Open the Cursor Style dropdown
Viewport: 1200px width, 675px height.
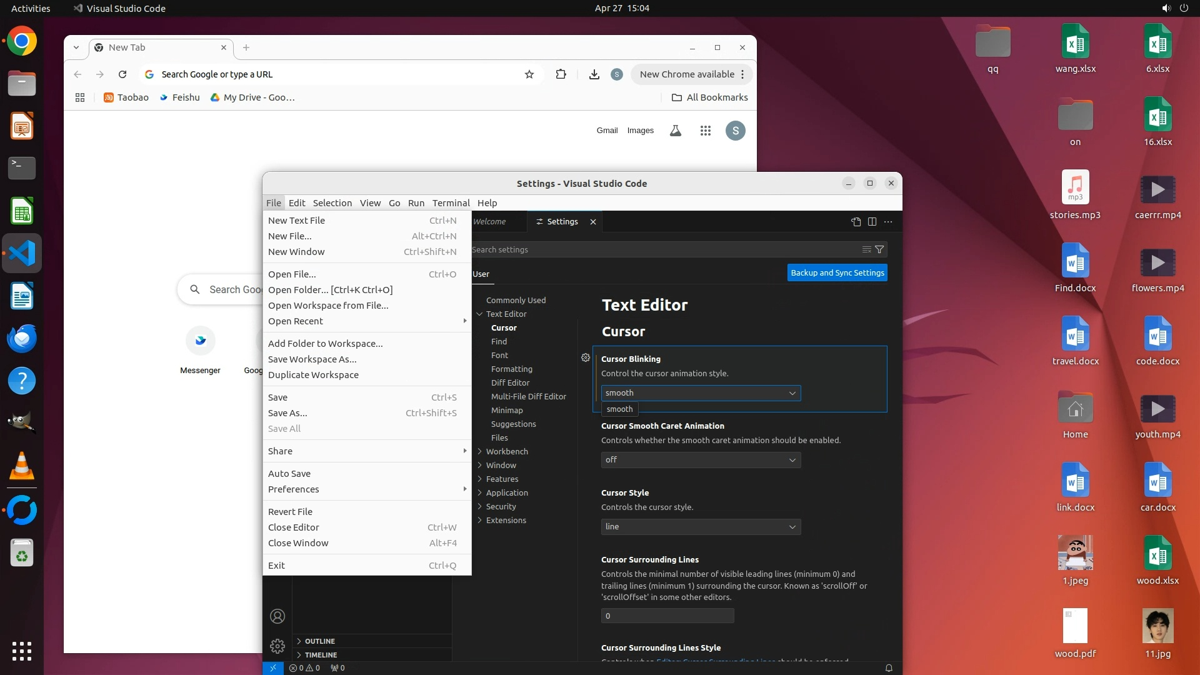click(x=700, y=527)
